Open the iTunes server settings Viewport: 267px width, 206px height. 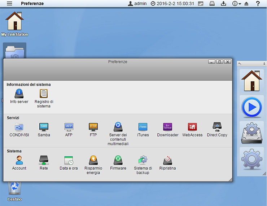coord(143,127)
